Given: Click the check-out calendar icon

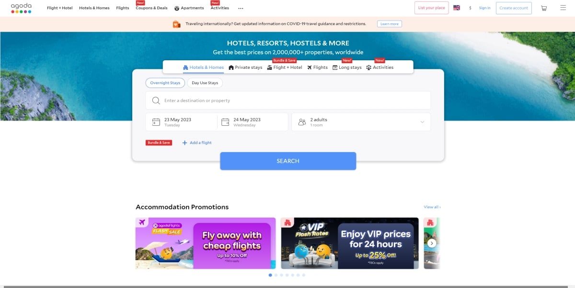Looking at the screenshot, I should [x=225, y=122].
